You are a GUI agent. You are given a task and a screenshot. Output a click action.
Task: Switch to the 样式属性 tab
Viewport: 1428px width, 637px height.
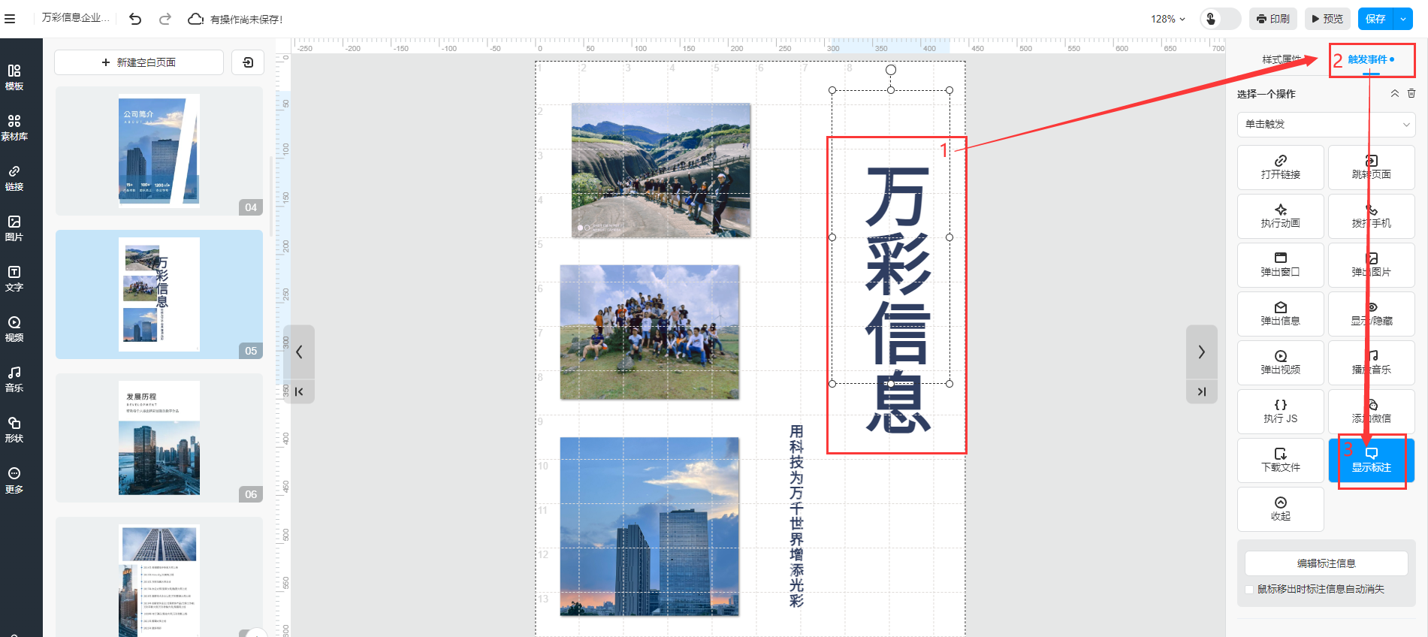(x=1281, y=59)
